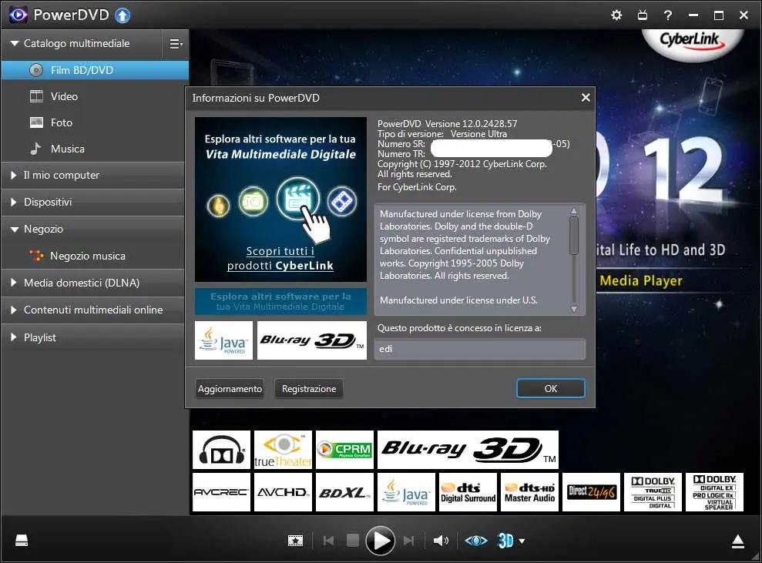
Task: Toggle 3D playback mode
Action: pyautogui.click(x=505, y=541)
